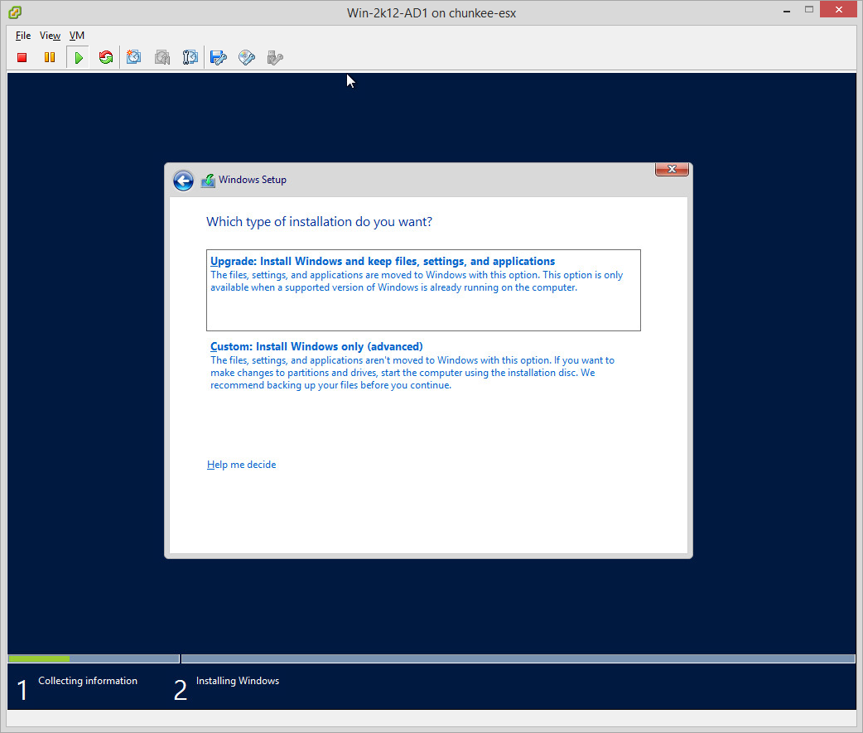Click the Collecting information progress bar
The height and width of the screenshot is (733, 863).
[93, 659]
